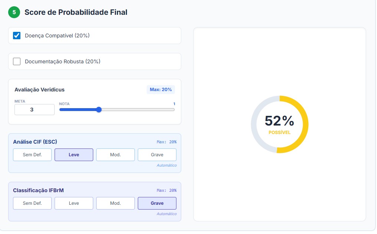Viewport: 377px width, 234px height.
Task: Click the Max: 20% badge in Avaliação Veridicus
Action: (160, 90)
